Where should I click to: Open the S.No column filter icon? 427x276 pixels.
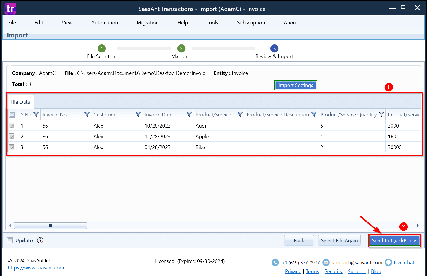[x=36, y=114]
